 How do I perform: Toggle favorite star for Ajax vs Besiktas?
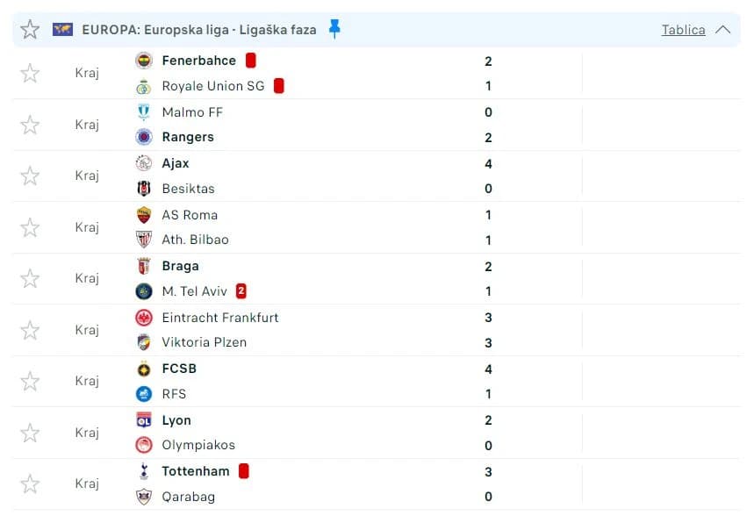point(30,176)
